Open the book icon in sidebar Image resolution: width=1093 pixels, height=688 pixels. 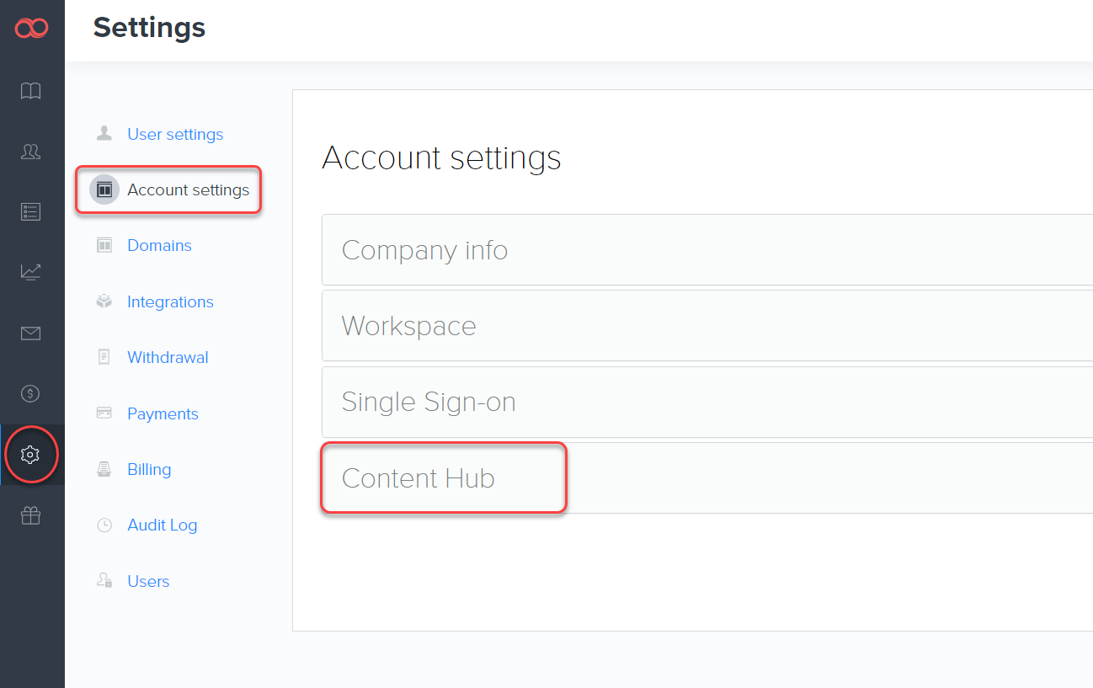click(31, 91)
